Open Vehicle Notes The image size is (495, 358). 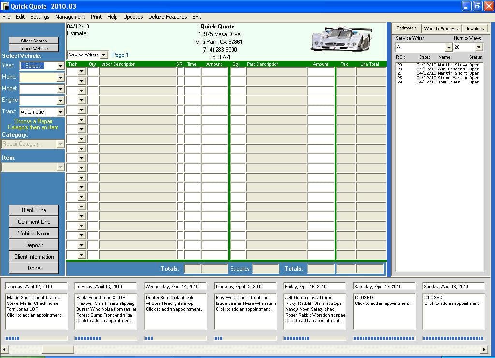click(34, 234)
